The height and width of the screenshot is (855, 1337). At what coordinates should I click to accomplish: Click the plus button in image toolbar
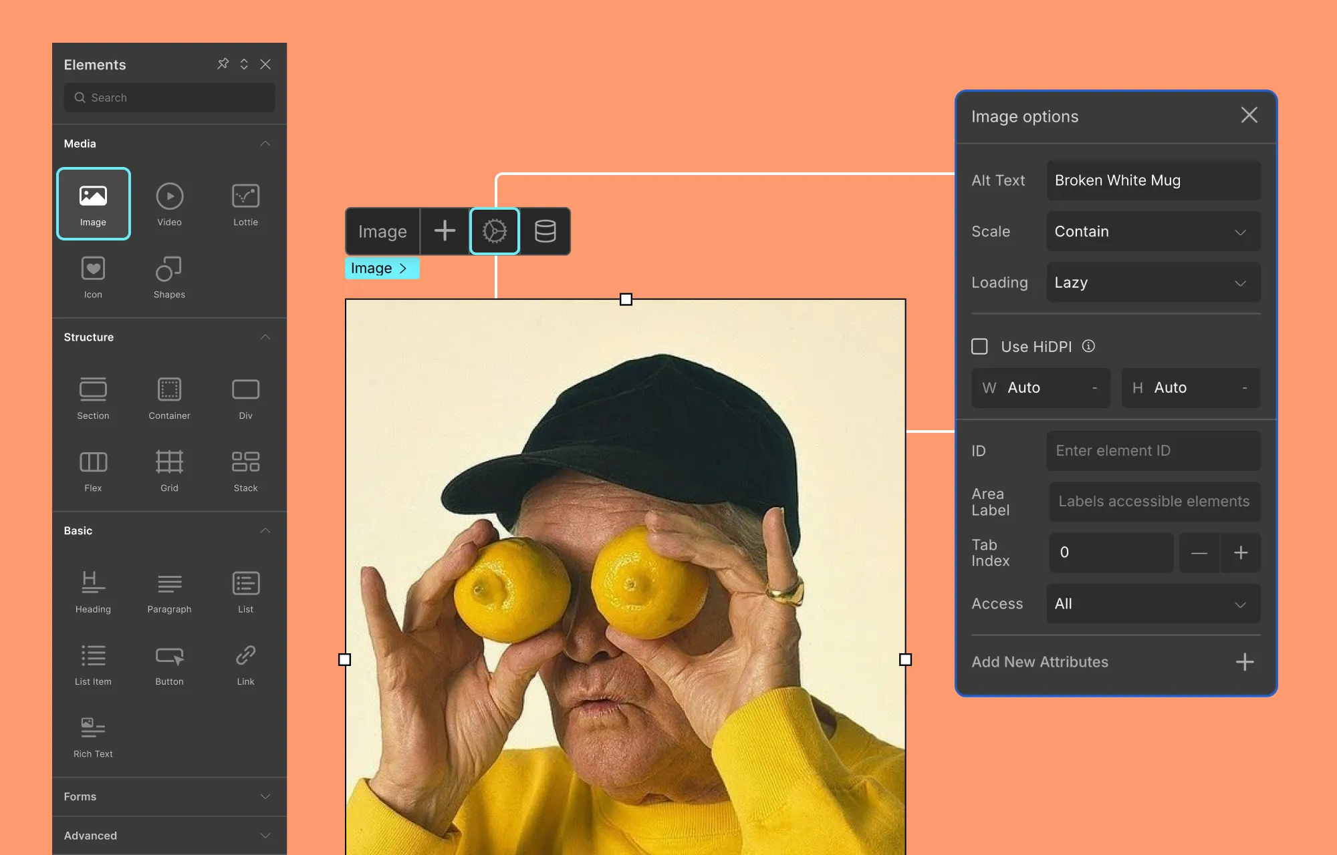[x=445, y=231]
